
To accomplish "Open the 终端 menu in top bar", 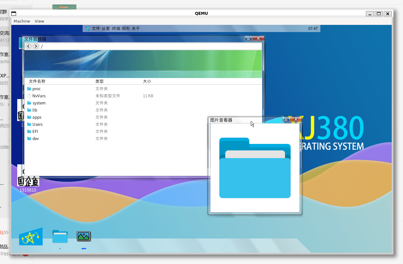I will pos(116,28).
